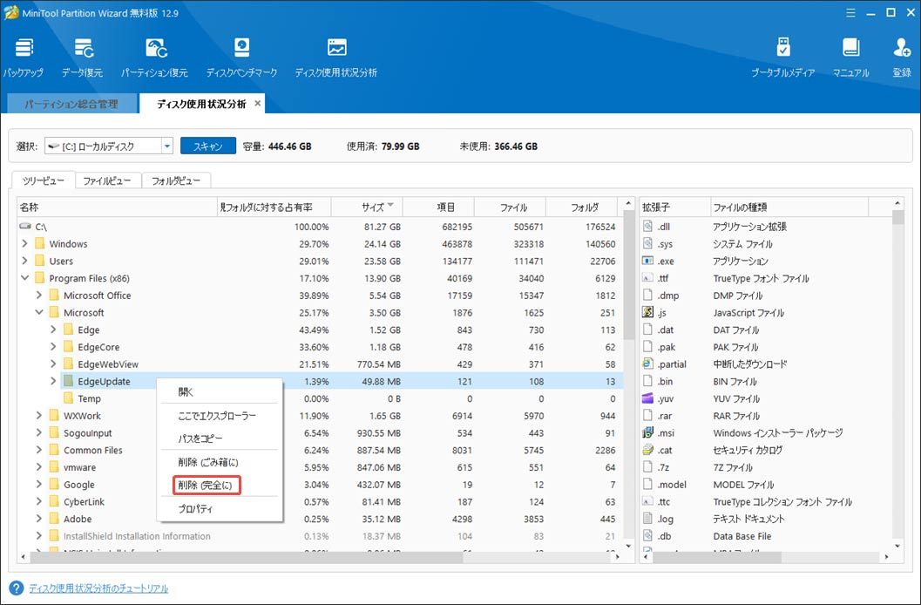Select ここでエクスプローラー menu entry
Screen dimensions: 921x605
pyautogui.click(x=219, y=416)
